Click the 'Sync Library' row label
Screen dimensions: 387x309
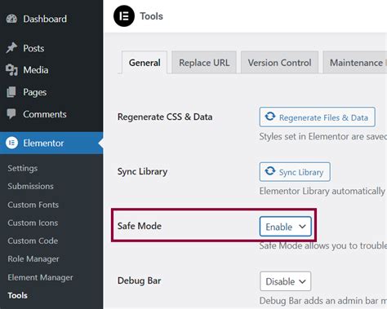(x=142, y=171)
